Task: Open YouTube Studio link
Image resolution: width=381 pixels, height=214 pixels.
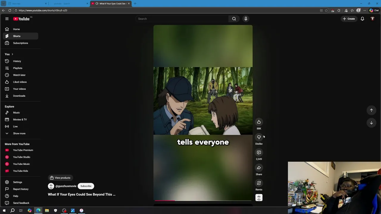Action: tap(20, 157)
